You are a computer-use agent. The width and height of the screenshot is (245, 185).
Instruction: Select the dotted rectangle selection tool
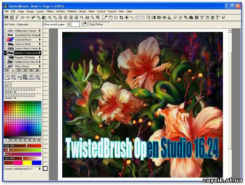pos(116,17)
